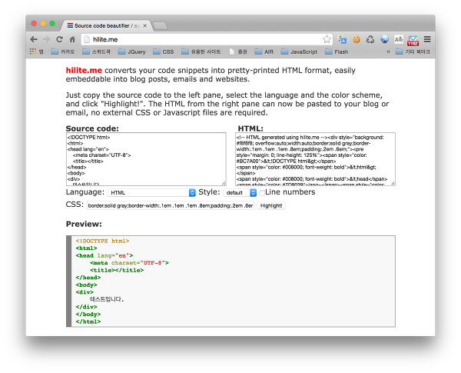The height and width of the screenshot is (373, 461).
Task: Reload the hilite.me page
Action: point(59,39)
